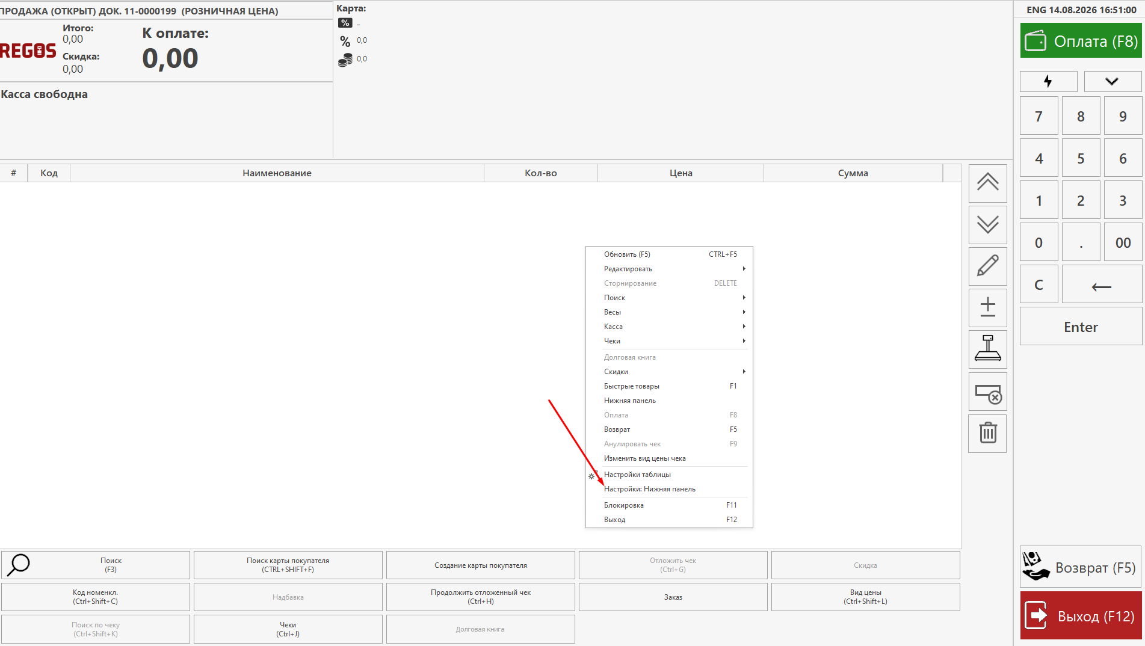The width and height of the screenshot is (1145, 646).
Task: Click the Наименование column header
Action: click(277, 173)
